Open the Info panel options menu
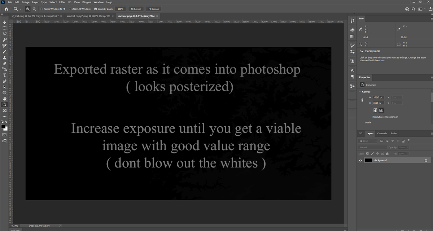Image resolution: width=433 pixels, height=231 pixels. [x=431, y=18]
